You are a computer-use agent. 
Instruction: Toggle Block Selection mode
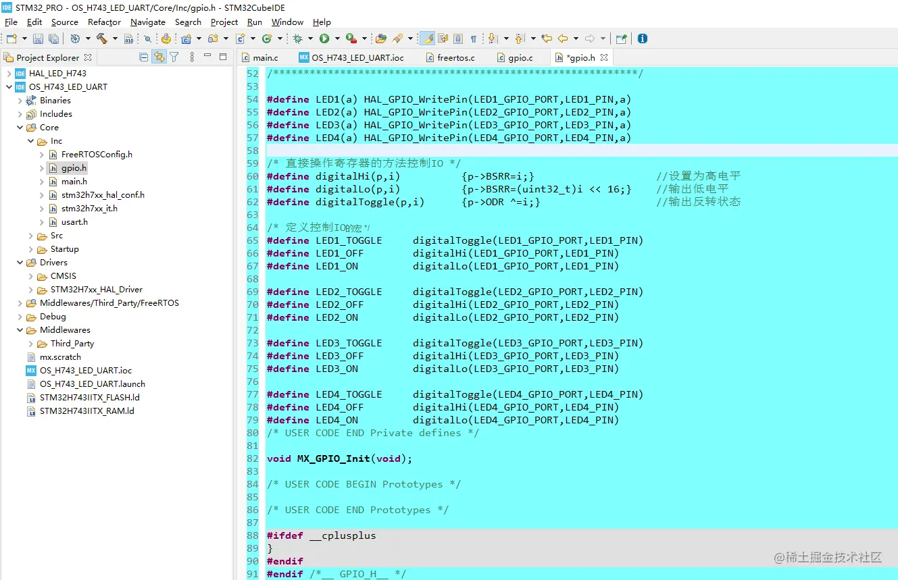pyautogui.click(x=458, y=38)
